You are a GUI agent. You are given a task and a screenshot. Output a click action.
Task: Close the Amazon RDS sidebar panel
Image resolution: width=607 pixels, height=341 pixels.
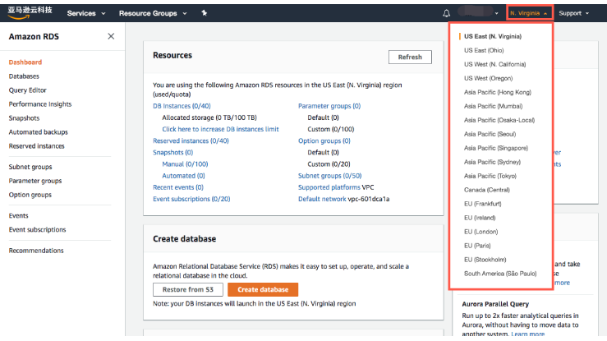click(x=111, y=37)
